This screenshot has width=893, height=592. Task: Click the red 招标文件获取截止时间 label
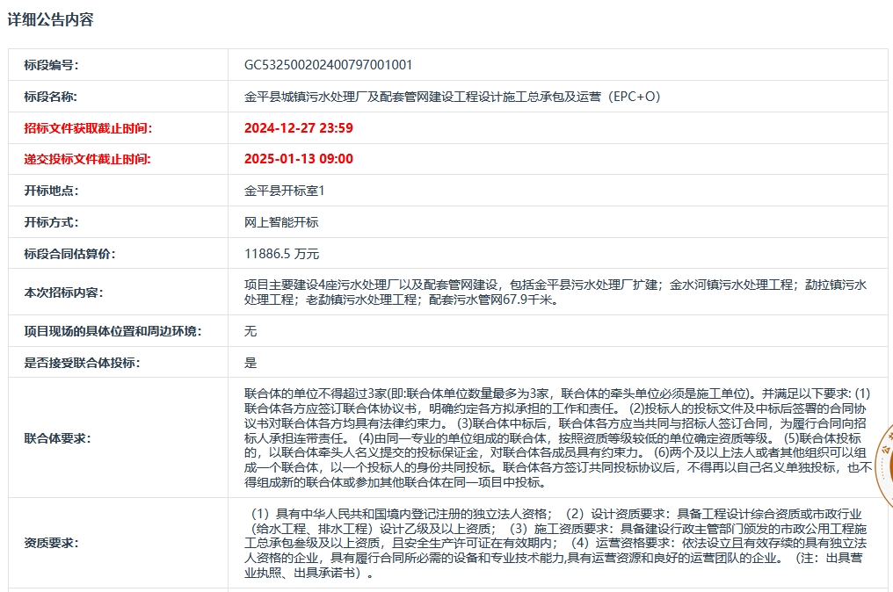[x=88, y=128]
